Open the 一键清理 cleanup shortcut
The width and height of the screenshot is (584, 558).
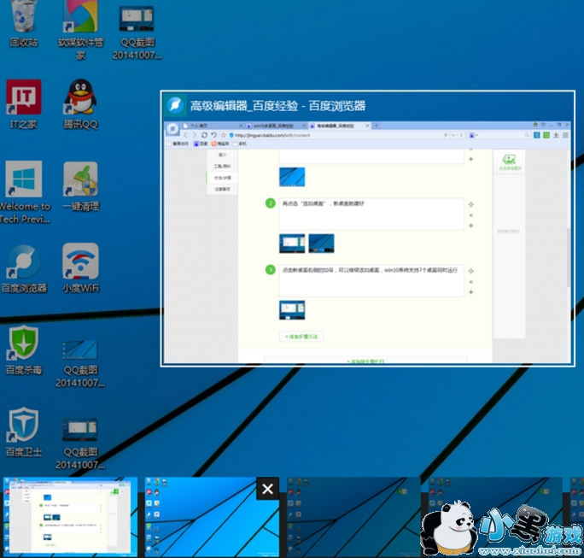pyautogui.click(x=81, y=179)
